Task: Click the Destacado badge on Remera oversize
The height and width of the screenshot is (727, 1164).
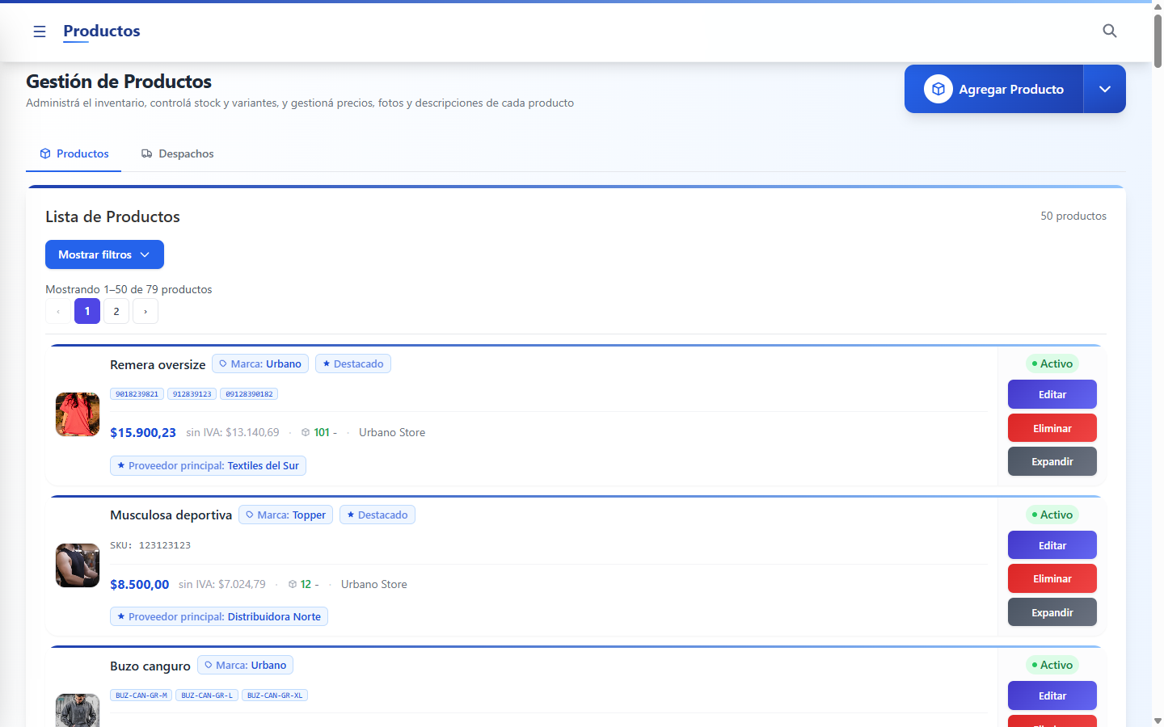Action: pos(353,363)
